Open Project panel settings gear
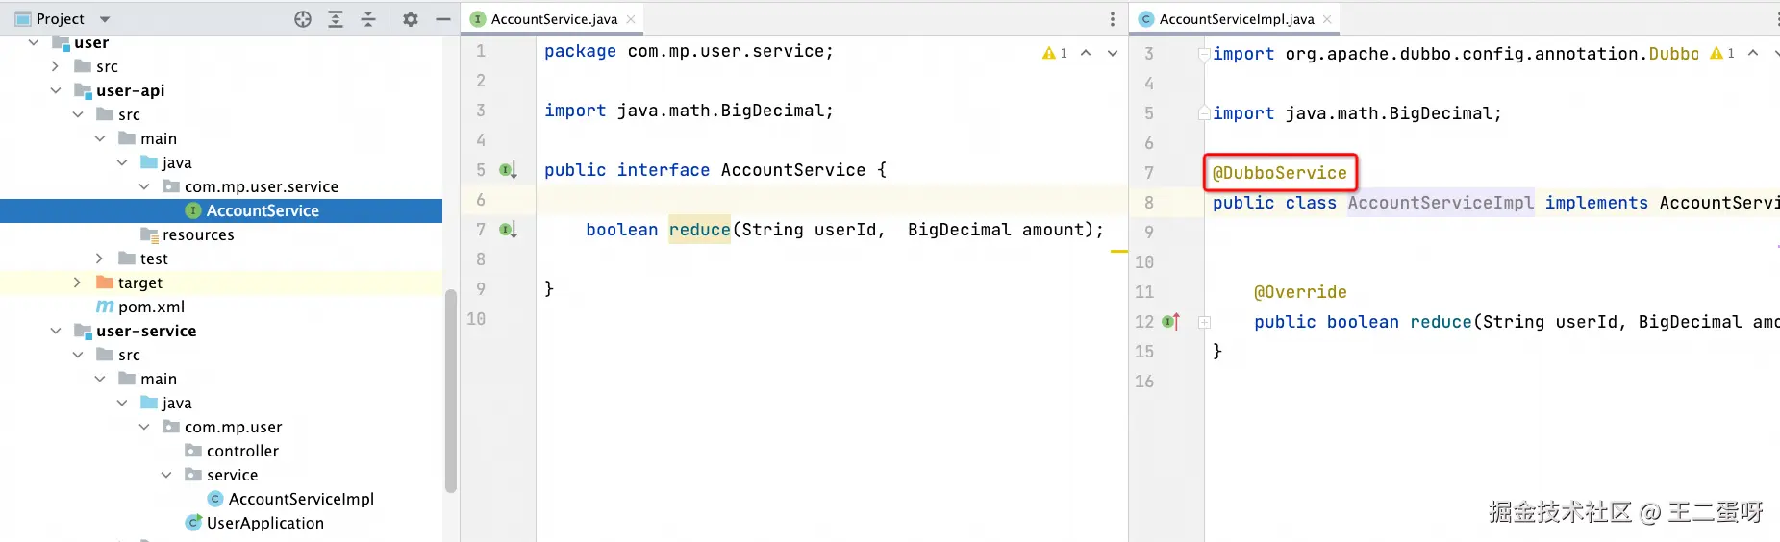1780x542 pixels. 411,19
